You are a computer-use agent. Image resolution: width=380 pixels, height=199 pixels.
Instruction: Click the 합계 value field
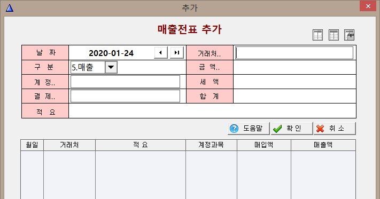pyautogui.click(x=294, y=96)
